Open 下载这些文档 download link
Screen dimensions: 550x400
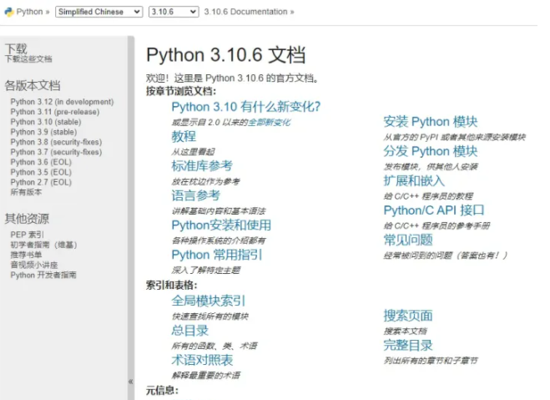(x=28, y=59)
